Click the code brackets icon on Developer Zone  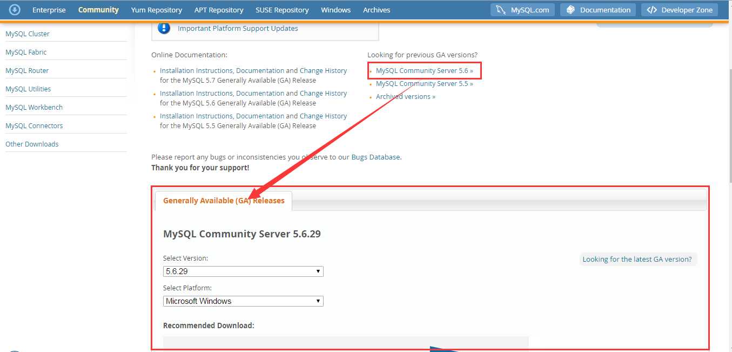pyautogui.click(x=652, y=10)
